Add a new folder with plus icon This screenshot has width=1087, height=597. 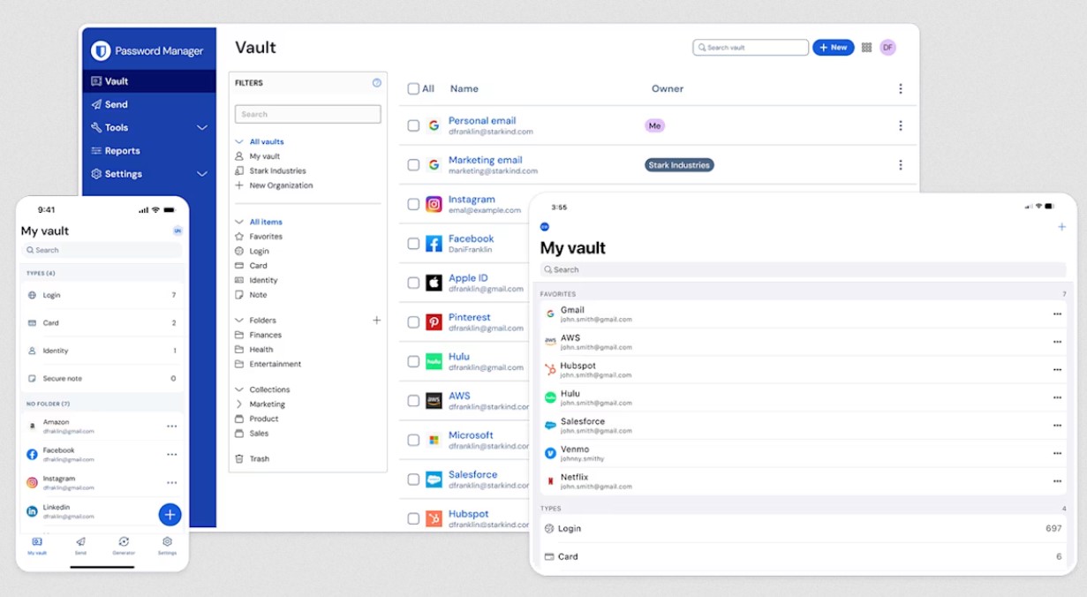tap(377, 321)
